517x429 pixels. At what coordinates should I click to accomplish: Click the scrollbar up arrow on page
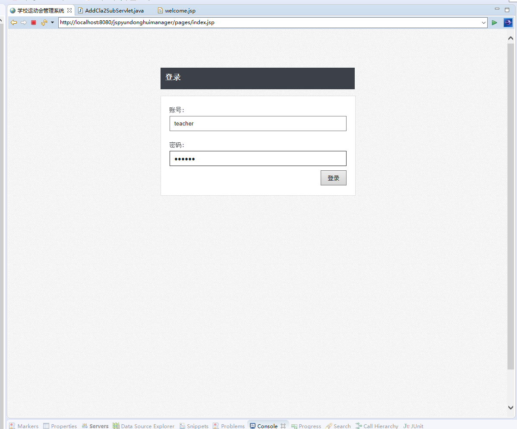tap(511, 38)
